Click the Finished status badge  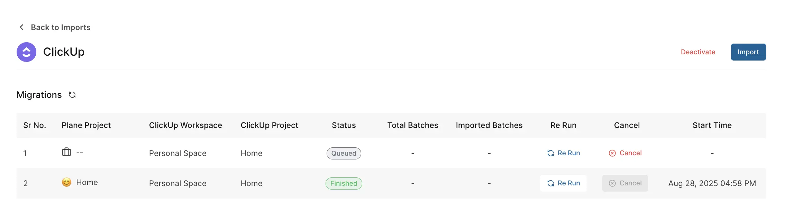click(344, 183)
